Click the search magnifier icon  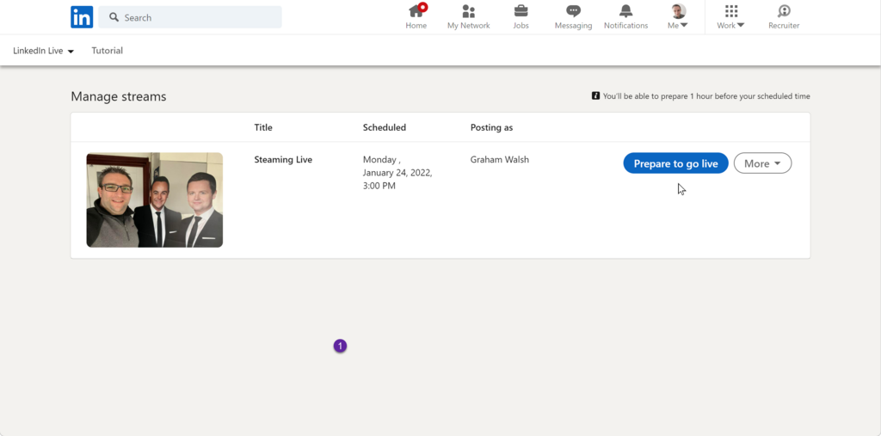114,17
